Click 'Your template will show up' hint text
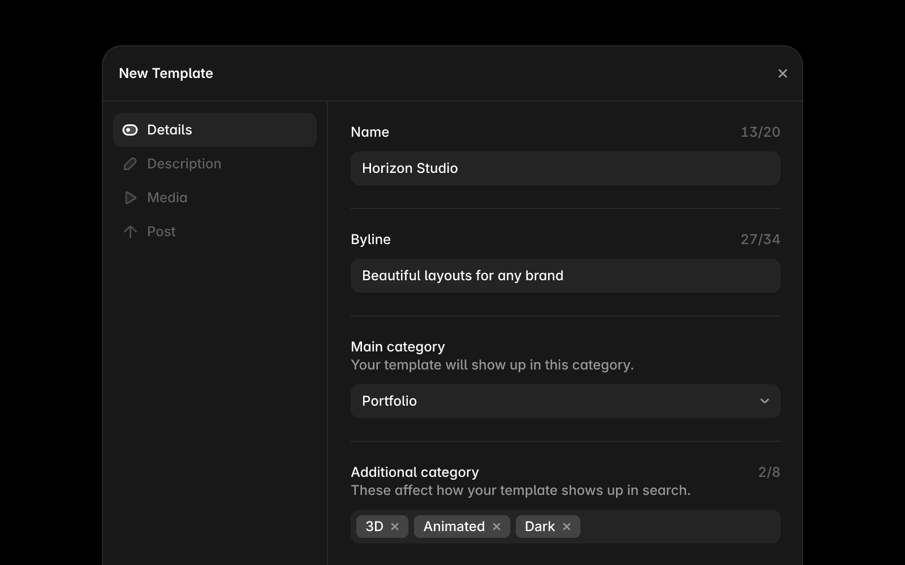 point(492,365)
